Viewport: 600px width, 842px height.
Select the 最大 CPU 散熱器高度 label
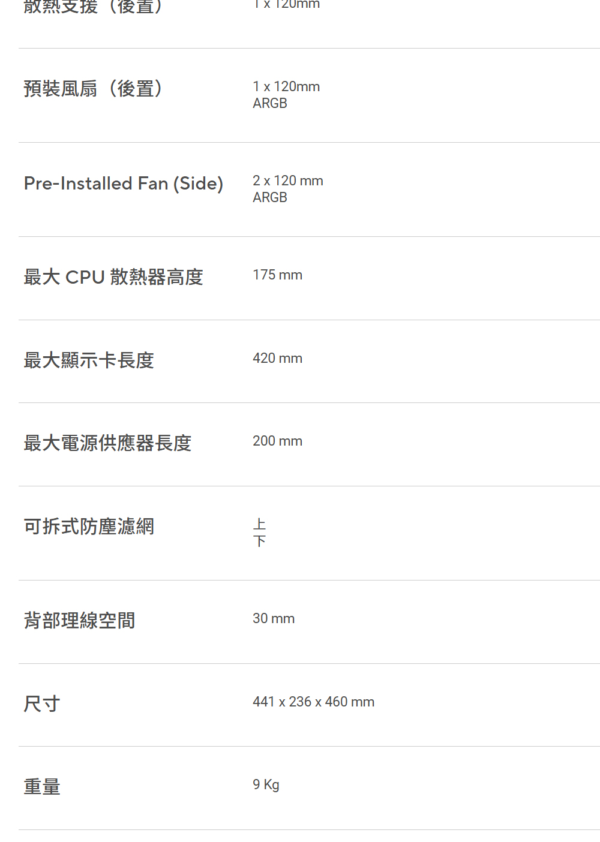[x=113, y=277]
